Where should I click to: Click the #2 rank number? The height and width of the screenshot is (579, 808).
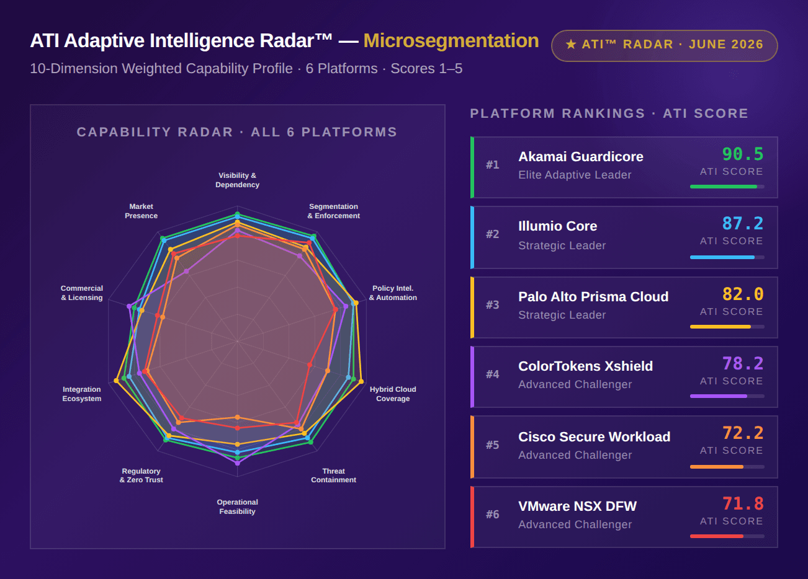click(493, 234)
